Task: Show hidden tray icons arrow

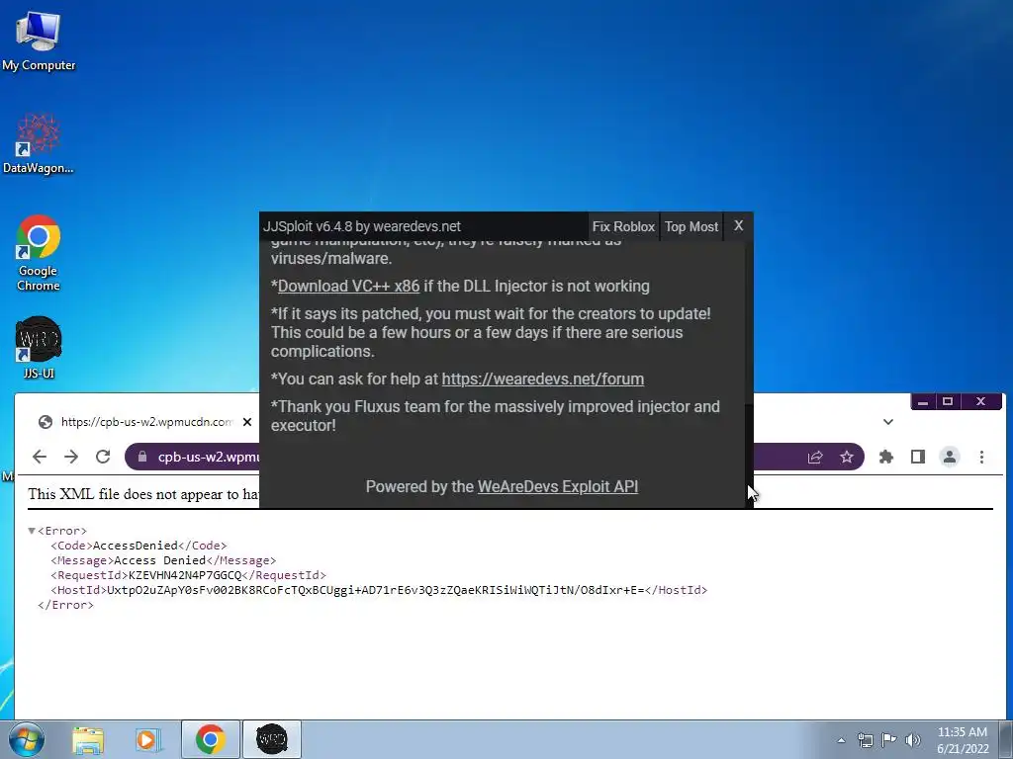Action: tap(841, 740)
